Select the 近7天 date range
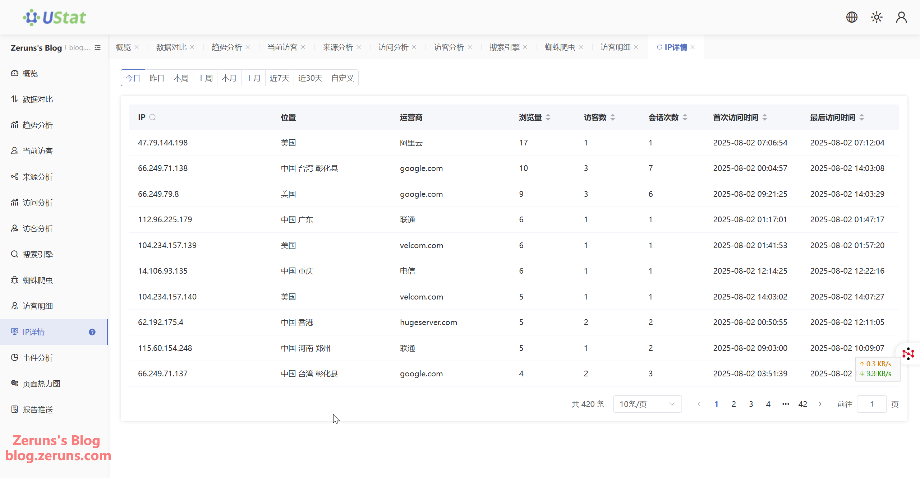 point(280,78)
